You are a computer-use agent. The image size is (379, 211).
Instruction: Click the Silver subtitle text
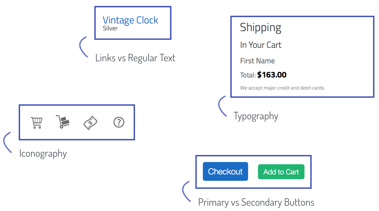point(110,28)
